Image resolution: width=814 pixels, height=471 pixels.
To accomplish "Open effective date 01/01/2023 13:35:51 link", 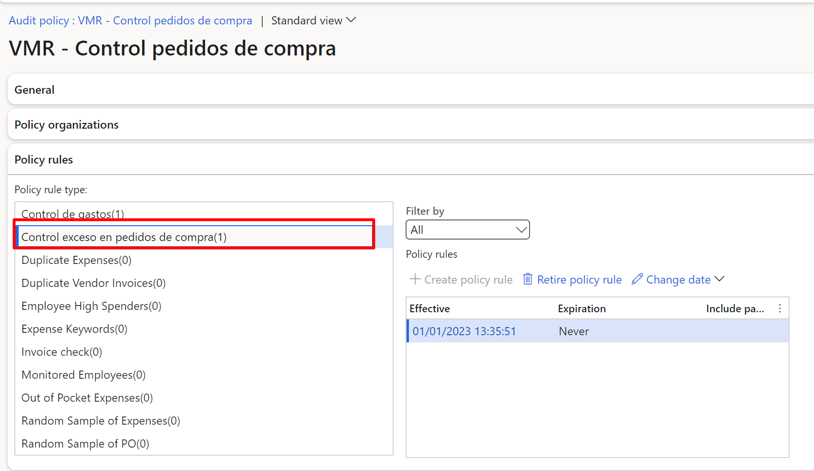I will pos(464,331).
